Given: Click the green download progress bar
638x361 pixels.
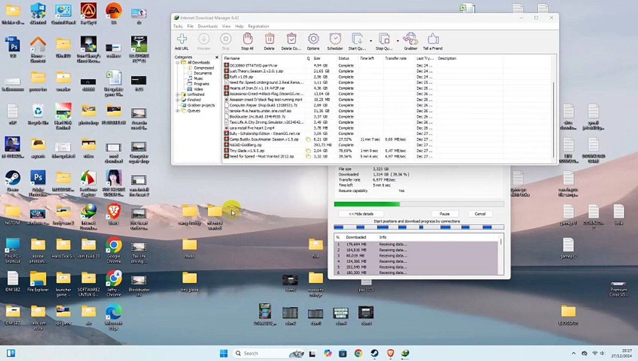Looking at the screenshot, I should (419, 204).
